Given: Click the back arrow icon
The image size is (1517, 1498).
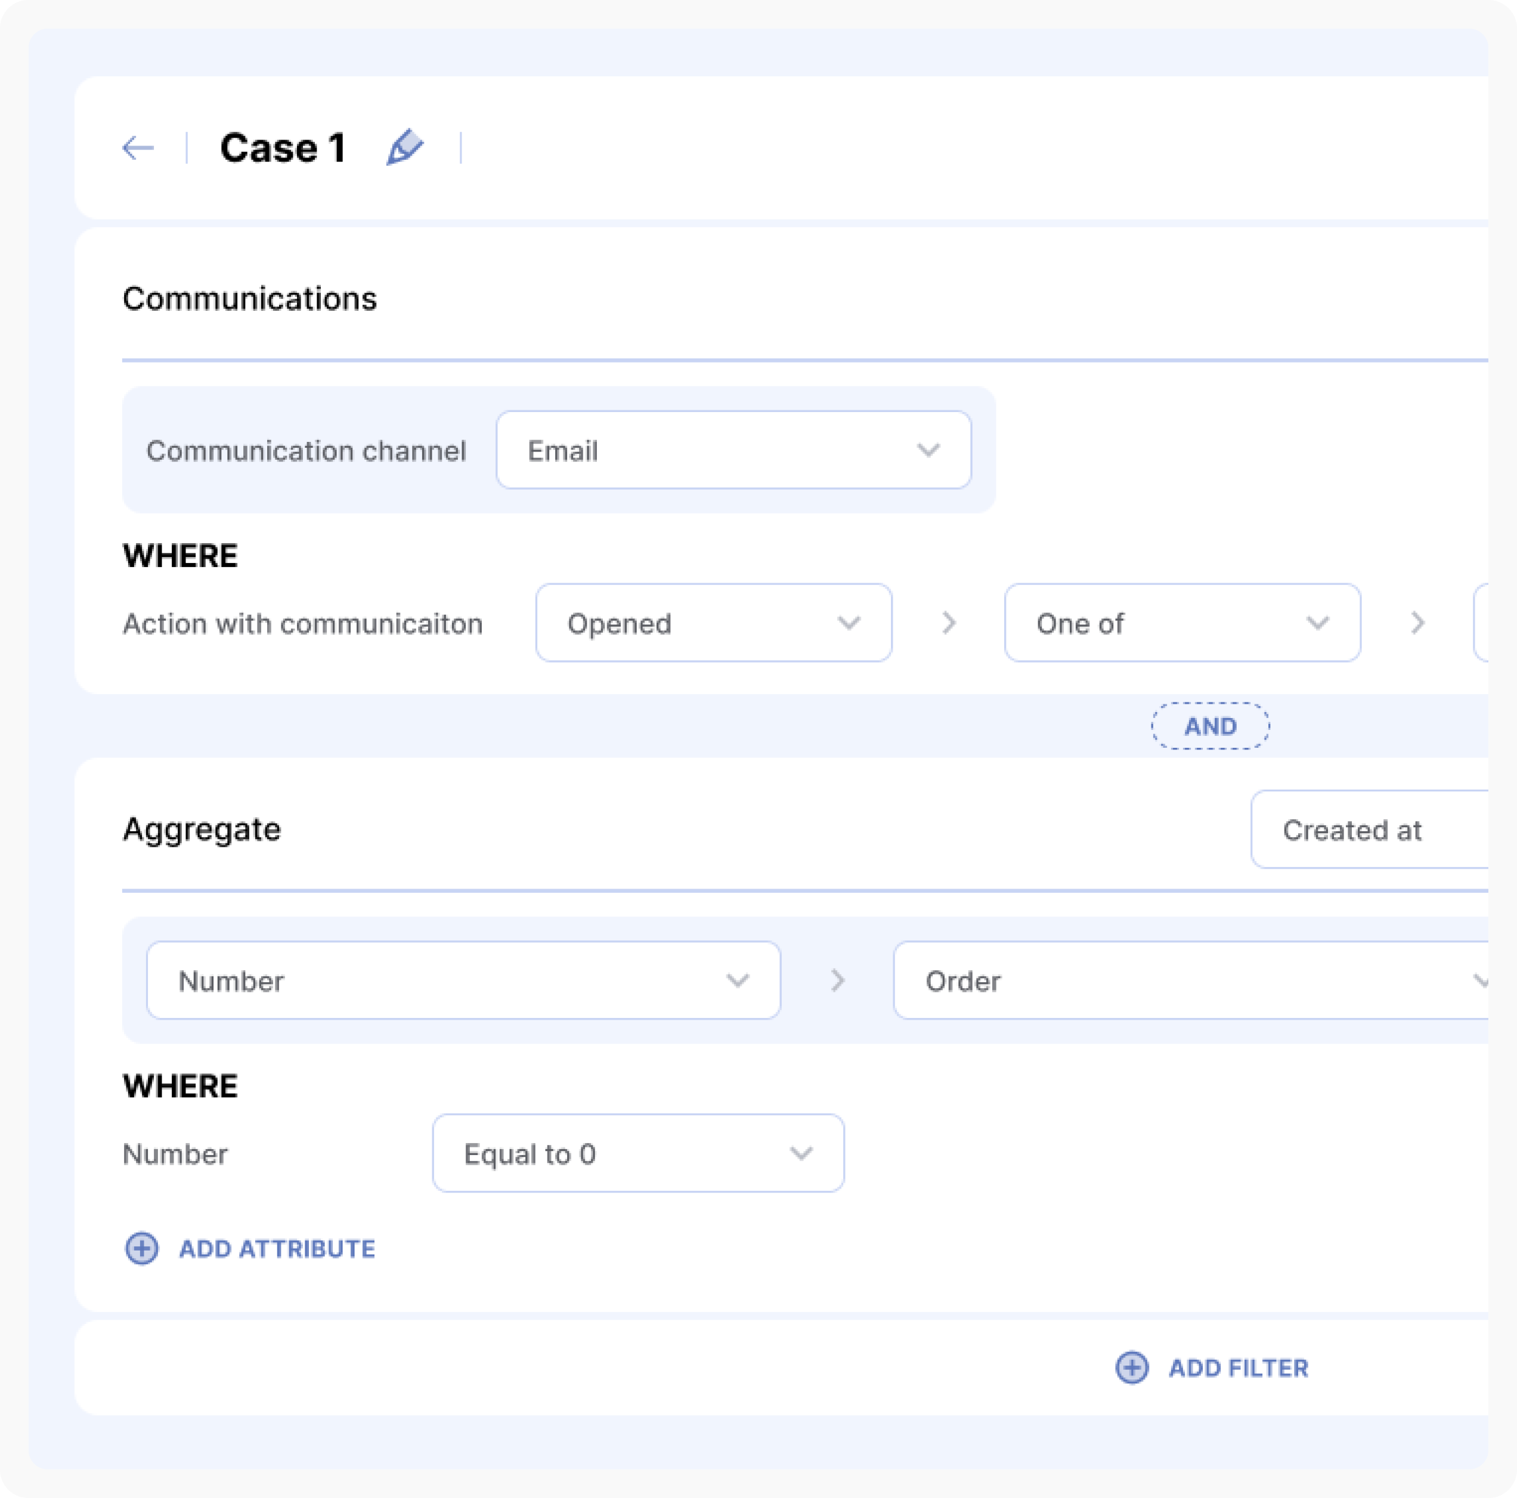Looking at the screenshot, I should [138, 148].
